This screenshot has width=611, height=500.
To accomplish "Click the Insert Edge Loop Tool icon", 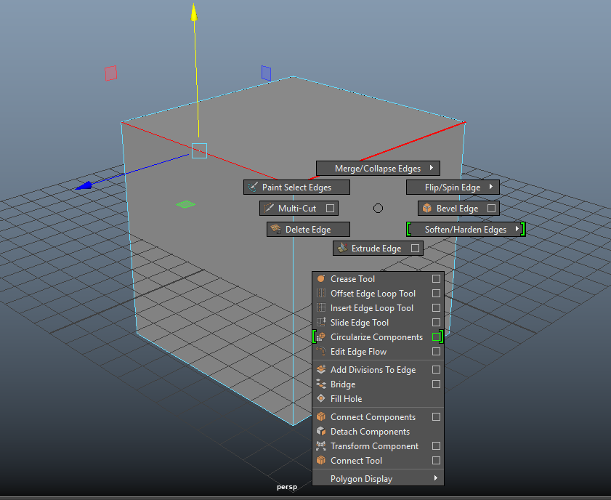I will click(x=321, y=307).
